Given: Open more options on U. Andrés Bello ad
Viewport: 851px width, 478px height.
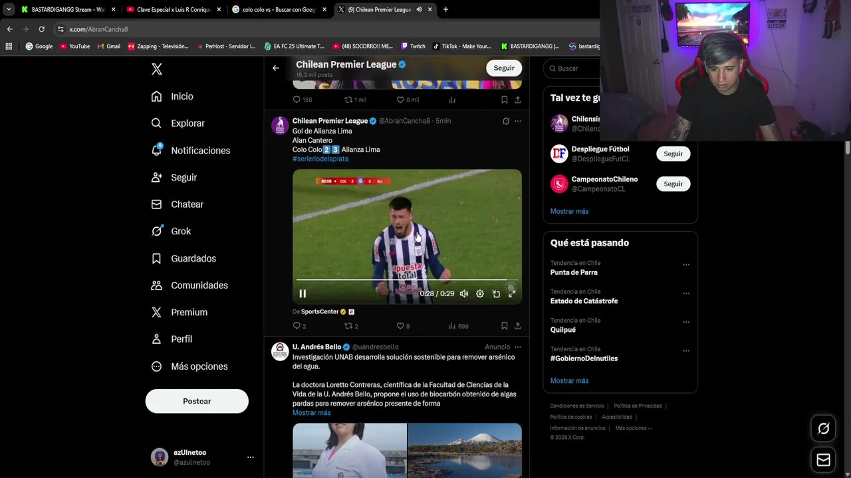Looking at the screenshot, I should [518, 347].
